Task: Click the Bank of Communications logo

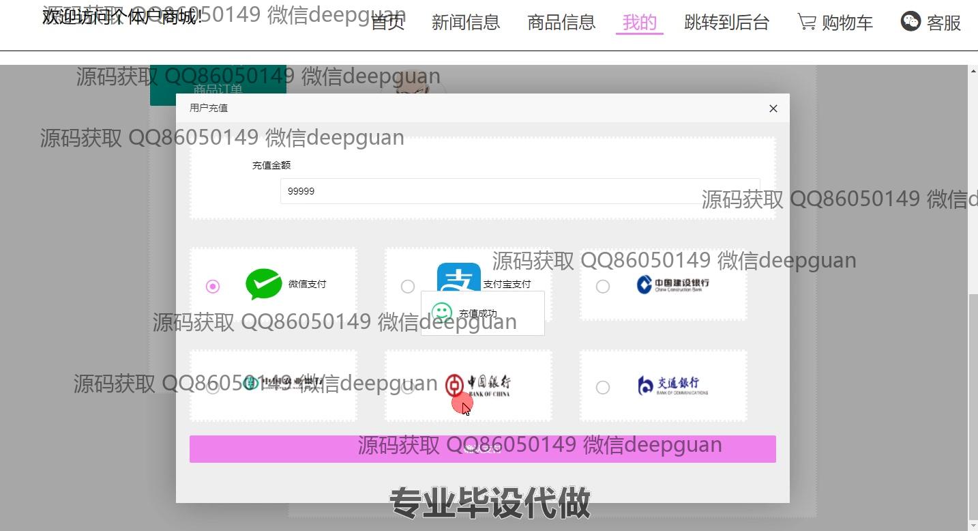Action: click(x=672, y=386)
